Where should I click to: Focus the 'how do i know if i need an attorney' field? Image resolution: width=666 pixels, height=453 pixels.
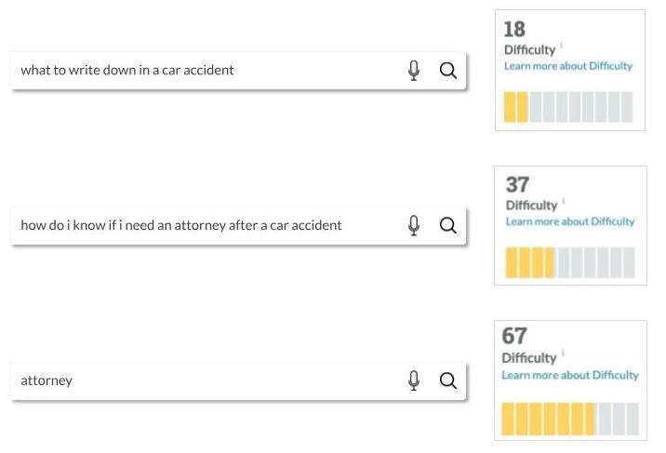205,225
